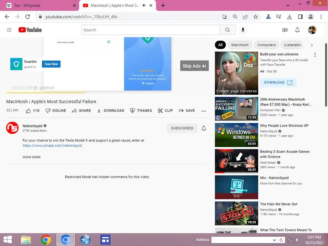This screenshot has width=328, height=246.
Task: Click taskbar volume speaker icon
Action: (298, 240)
